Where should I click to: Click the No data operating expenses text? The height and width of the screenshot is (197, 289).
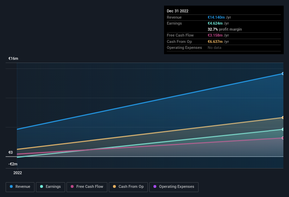(x=214, y=48)
